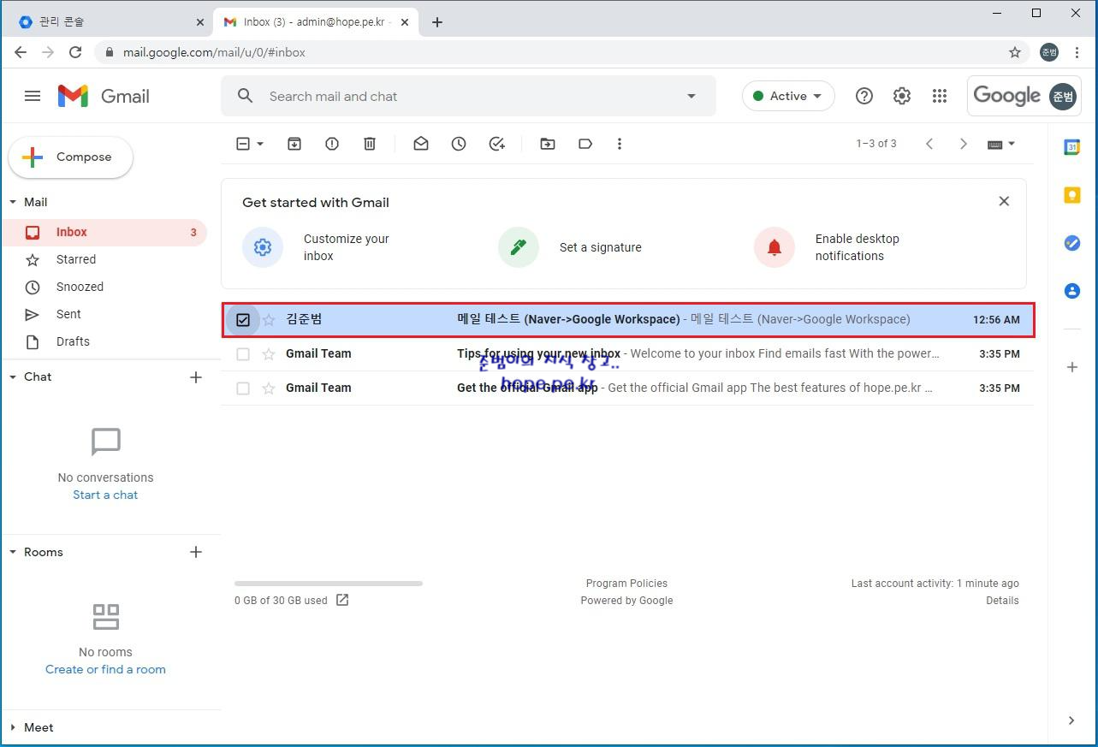Screen dimensions: 1098x747
Task: Open the Program Policies link
Action: pyautogui.click(x=626, y=583)
